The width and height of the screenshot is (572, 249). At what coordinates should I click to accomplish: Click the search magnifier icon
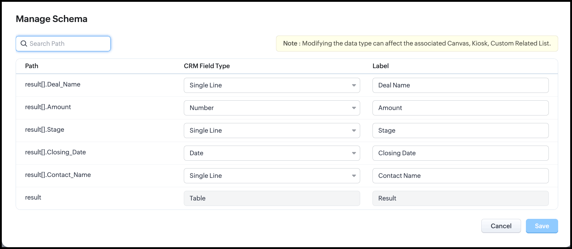24,44
